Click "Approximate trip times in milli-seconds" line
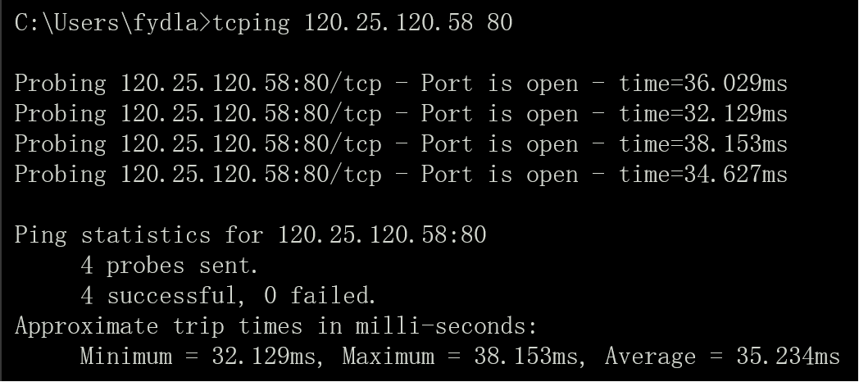This screenshot has height=382, width=859. (x=275, y=326)
